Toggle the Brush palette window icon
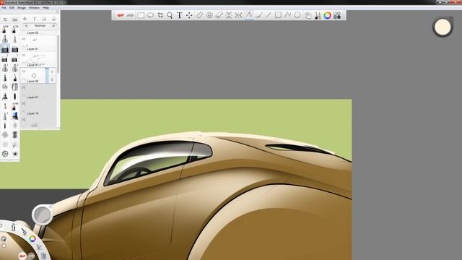Screen dimensions: 462x260 [x=318, y=15]
